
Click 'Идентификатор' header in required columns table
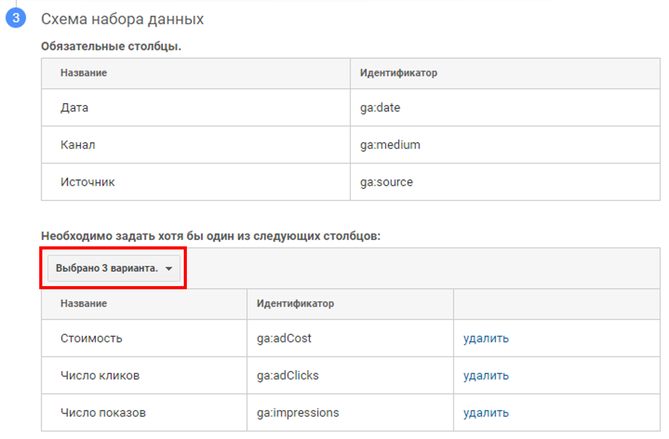(x=399, y=73)
